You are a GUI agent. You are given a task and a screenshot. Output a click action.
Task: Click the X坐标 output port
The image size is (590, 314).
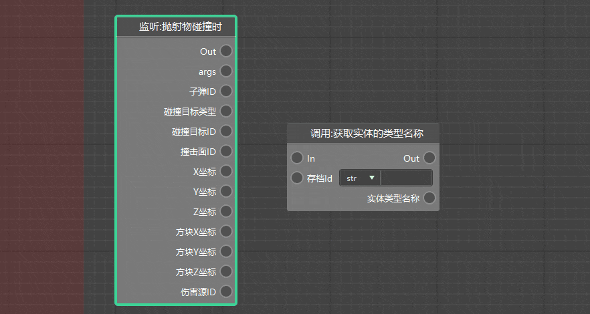coord(226,171)
